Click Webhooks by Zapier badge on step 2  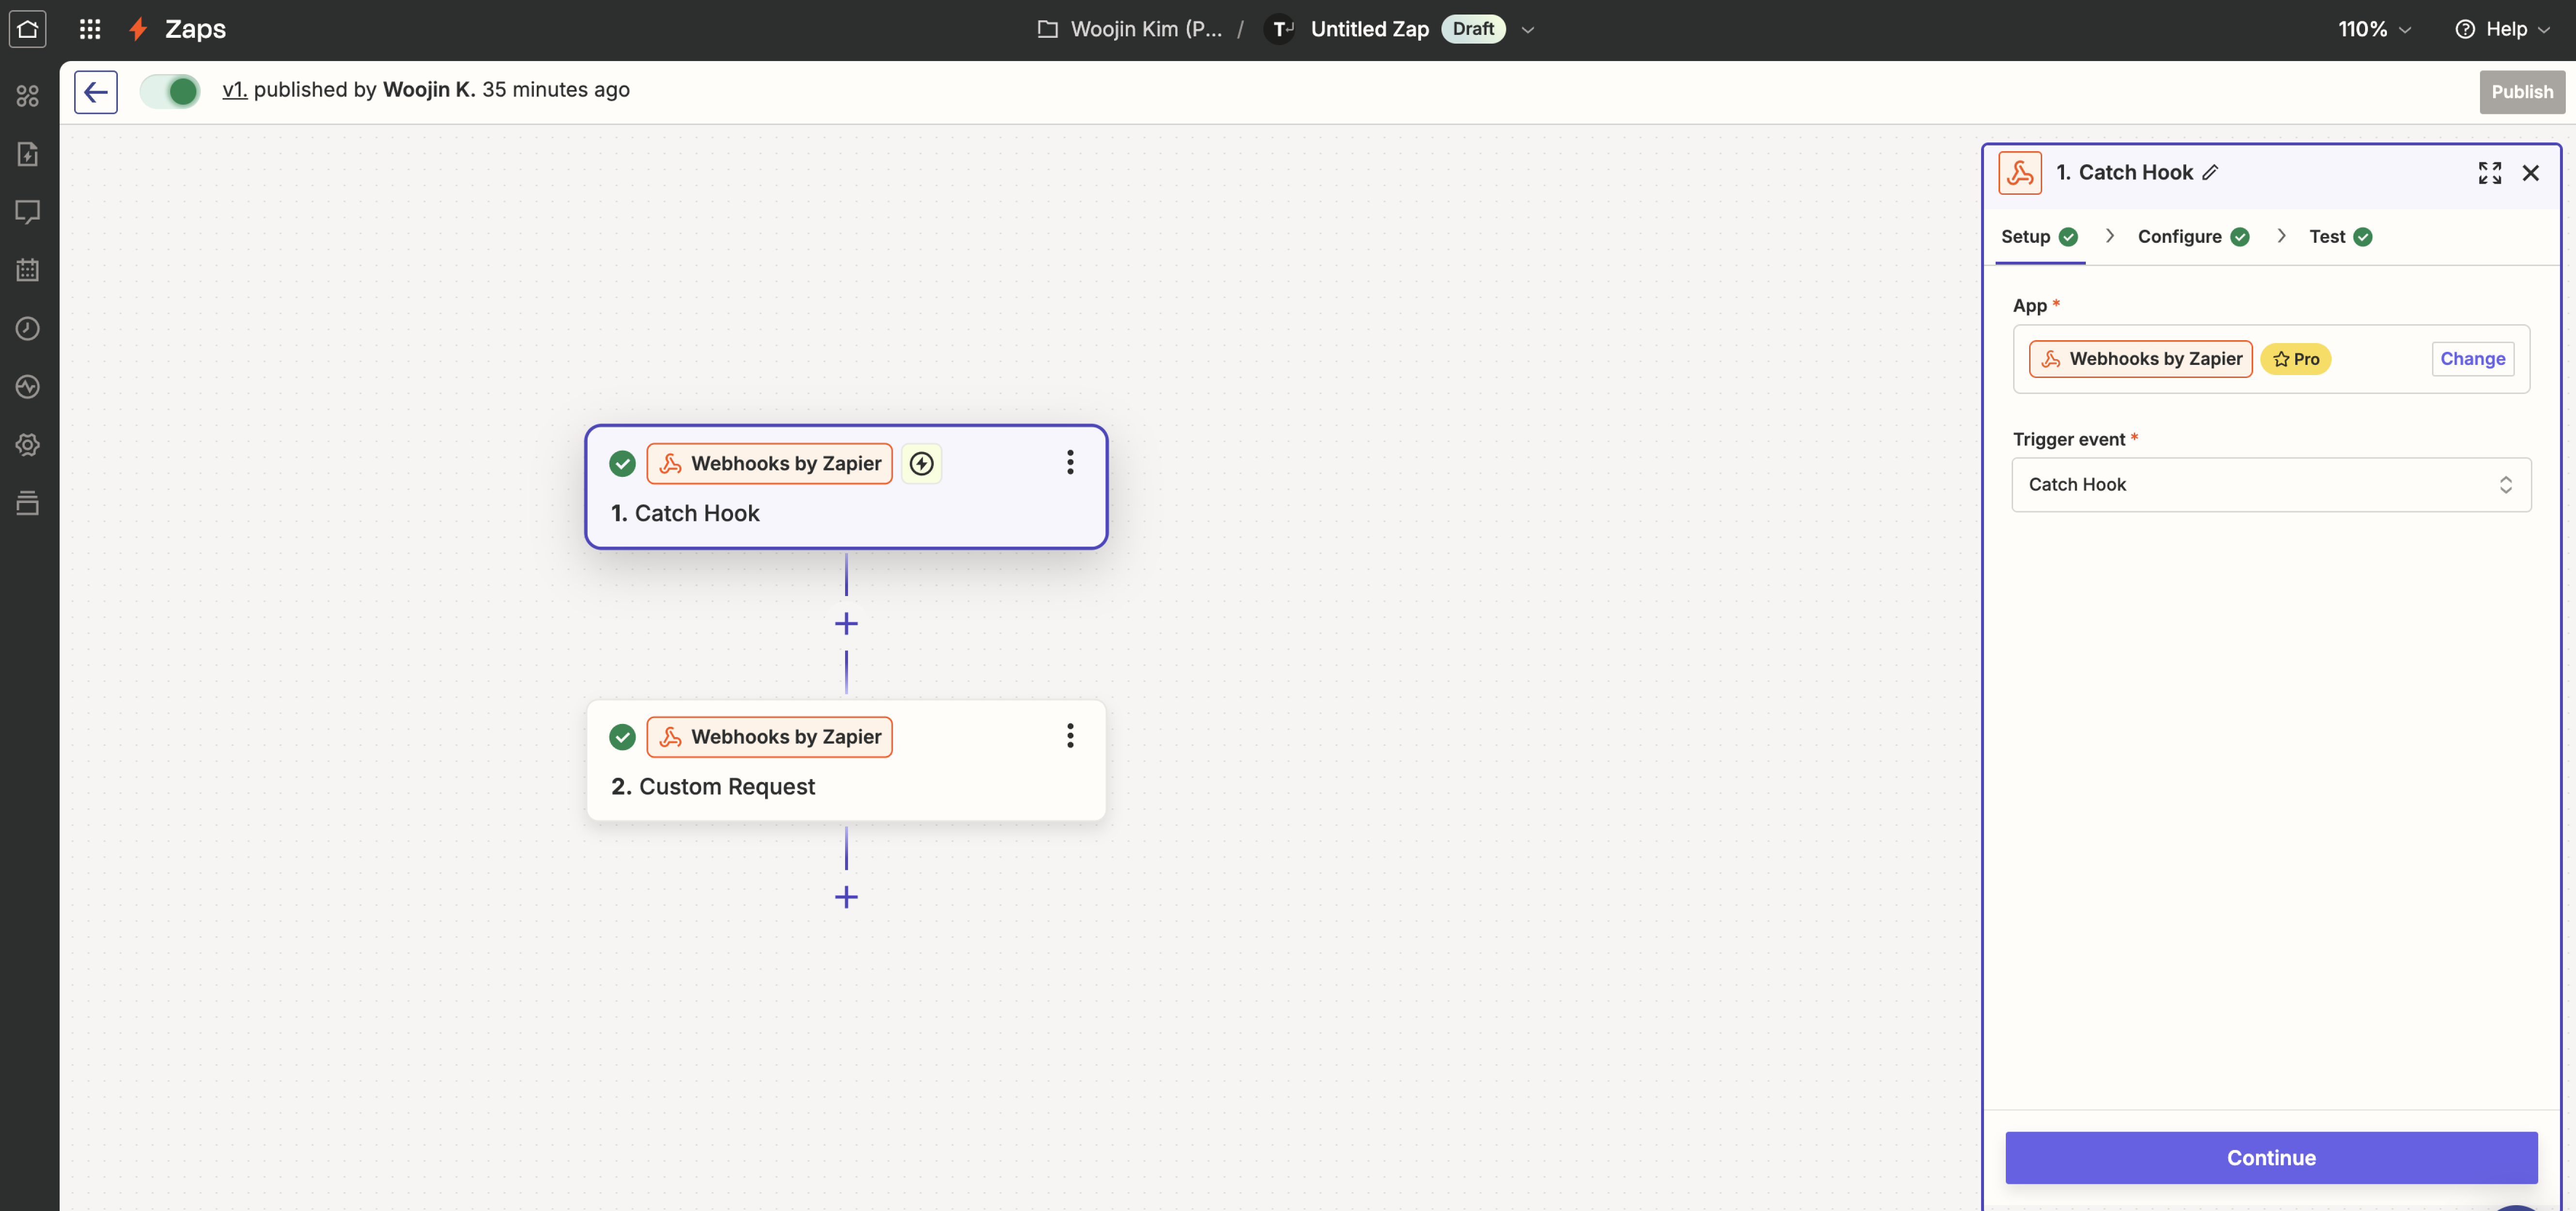[769, 738]
